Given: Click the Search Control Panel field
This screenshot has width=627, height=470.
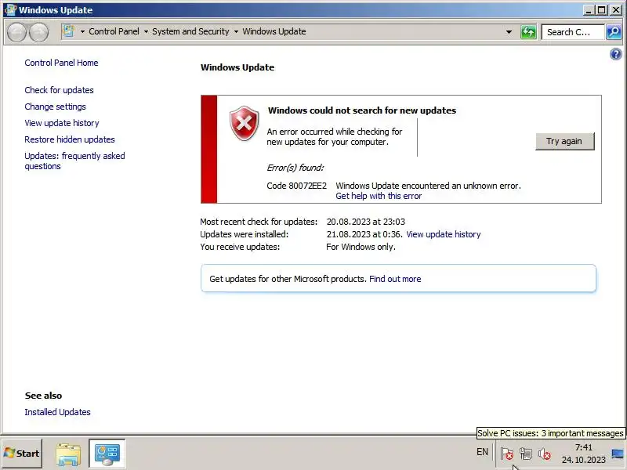Looking at the screenshot, I should (572, 32).
